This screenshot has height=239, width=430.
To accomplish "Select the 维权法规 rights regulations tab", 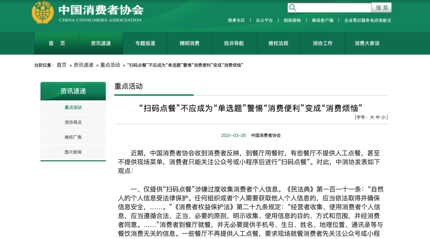I will [x=279, y=44].
